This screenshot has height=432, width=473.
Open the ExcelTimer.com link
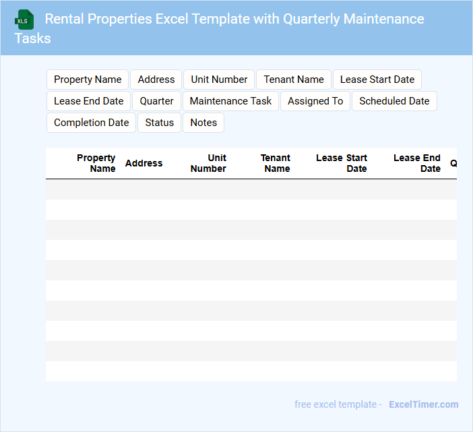[423, 404]
